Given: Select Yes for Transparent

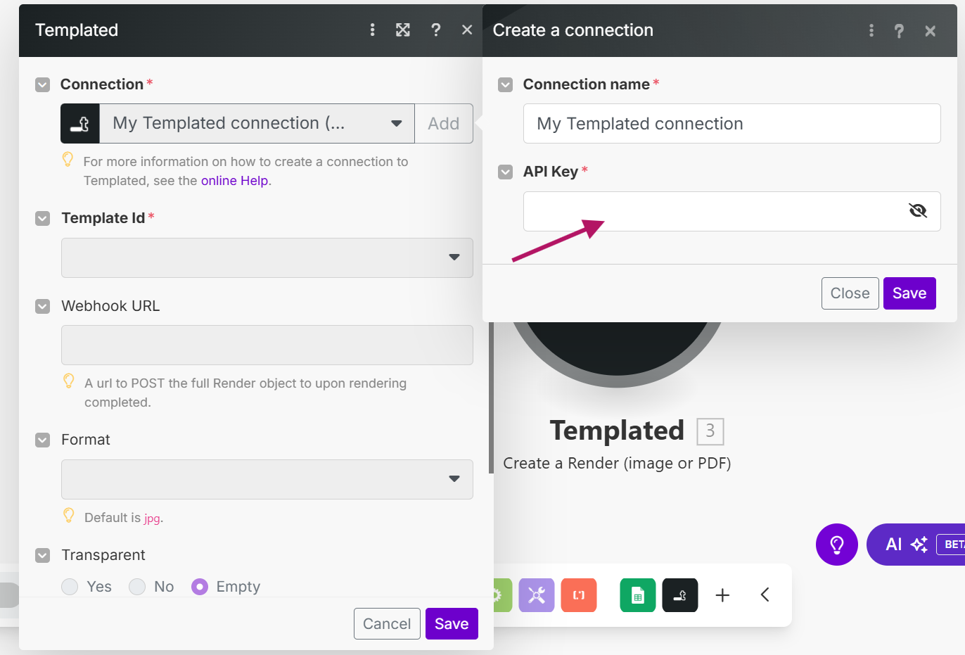Looking at the screenshot, I should (x=70, y=587).
